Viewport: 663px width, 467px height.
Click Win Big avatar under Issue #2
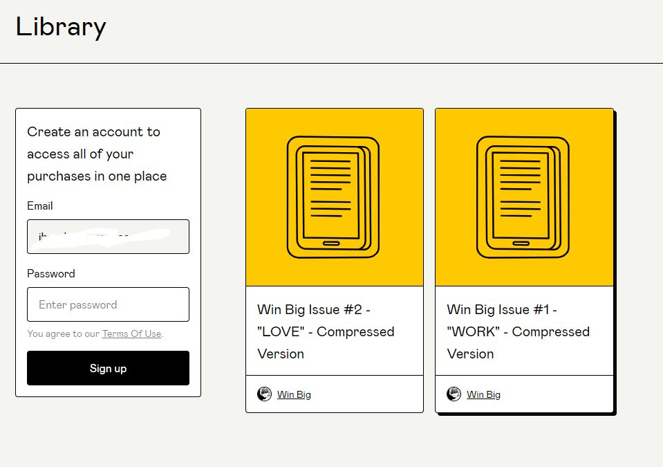coord(264,394)
